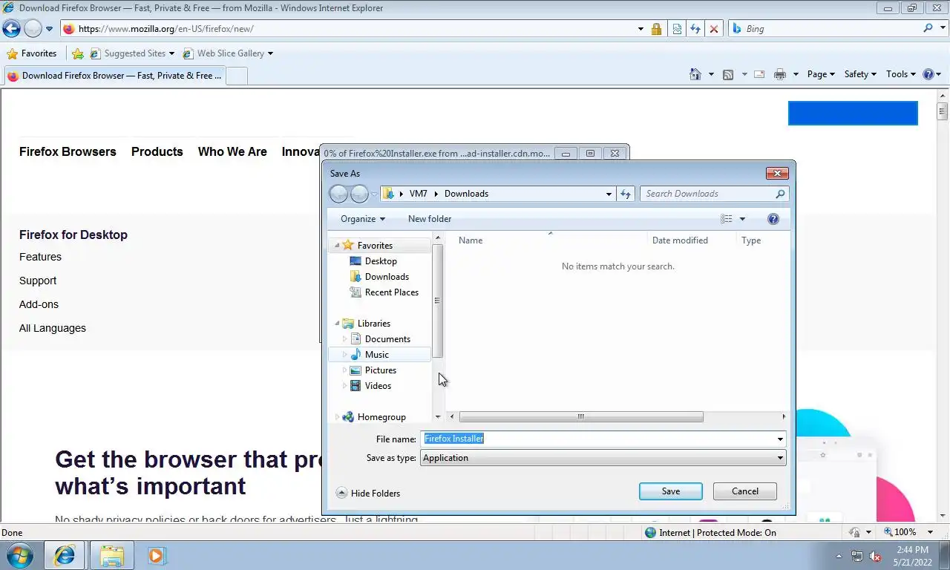Click the Features link

tap(40, 257)
